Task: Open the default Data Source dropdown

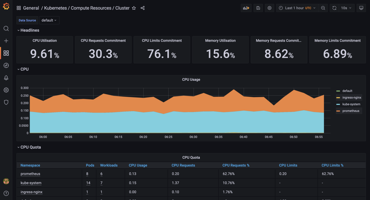Action: [x=49, y=20]
